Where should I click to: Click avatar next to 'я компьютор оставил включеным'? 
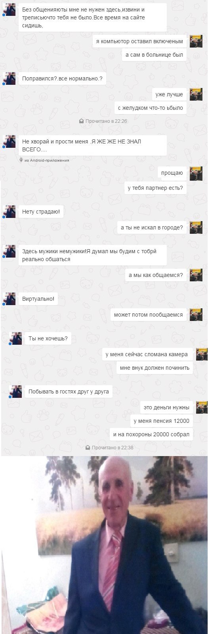pyautogui.click(x=196, y=41)
